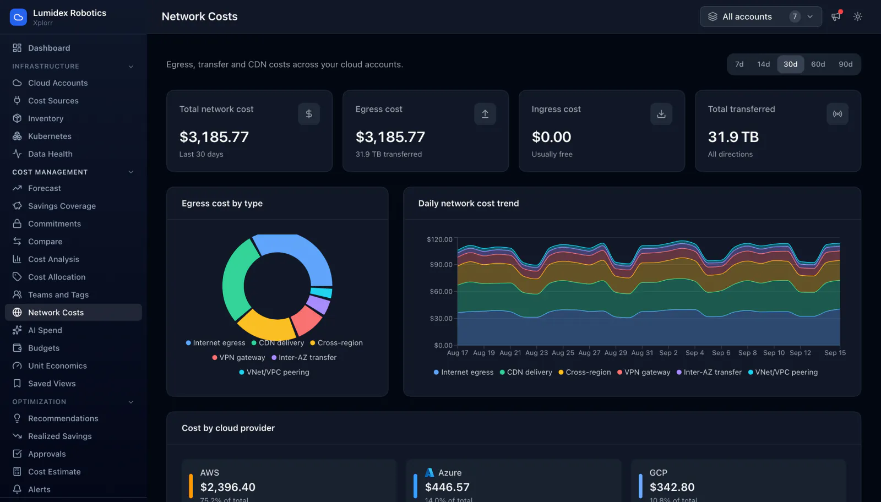This screenshot has height=502, width=881.
Task: Click the Forecast trend-arrow icon
Action: click(x=17, y=188)
